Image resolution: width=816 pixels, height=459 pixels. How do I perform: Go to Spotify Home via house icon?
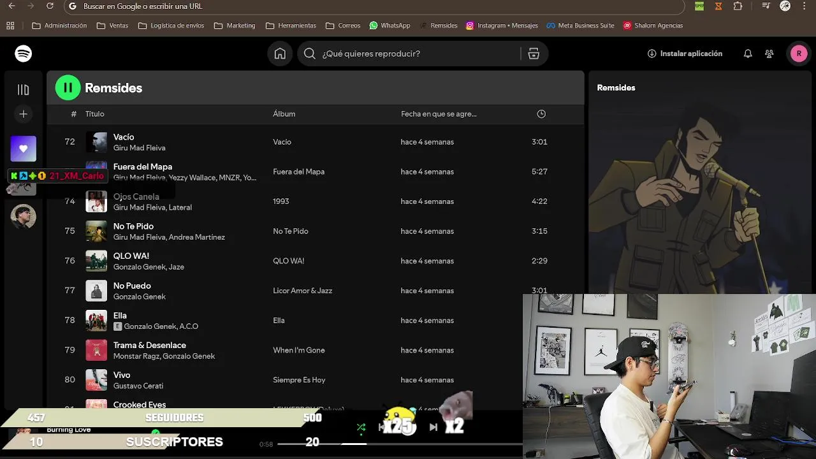[x=280, y=54]
